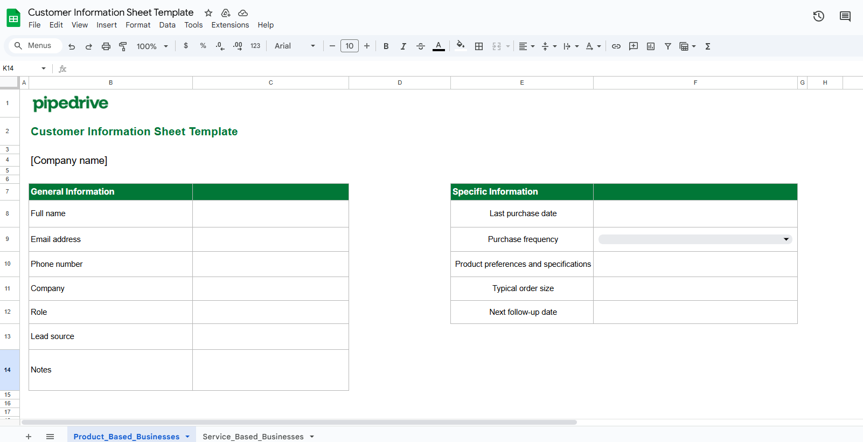Toggle italic formatting
Viewport: 863px width, 442px height.
pos(403,46)
